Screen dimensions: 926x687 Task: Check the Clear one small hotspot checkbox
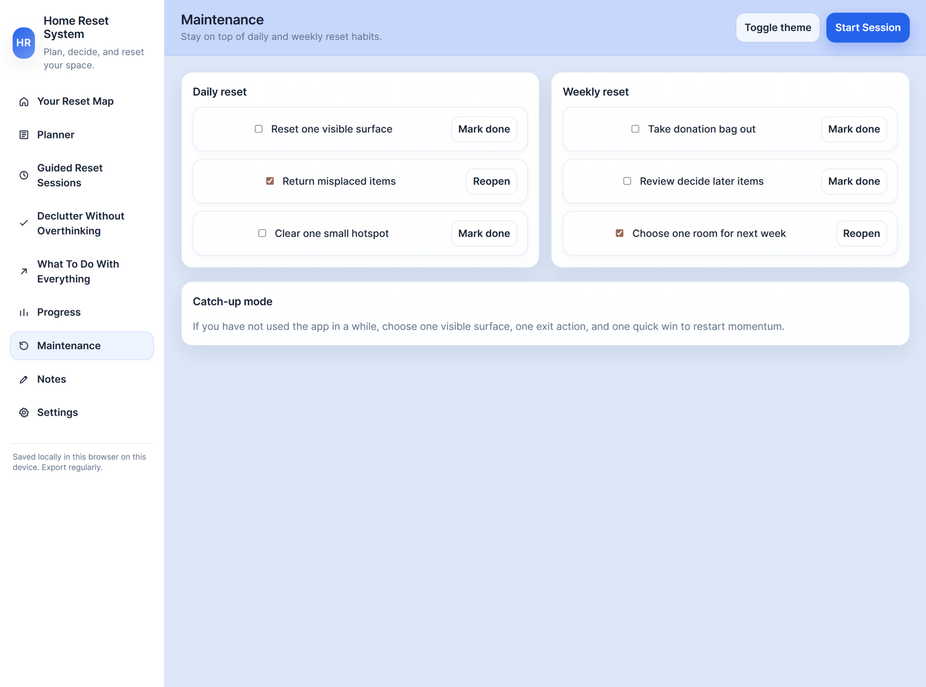coord(262,233)
